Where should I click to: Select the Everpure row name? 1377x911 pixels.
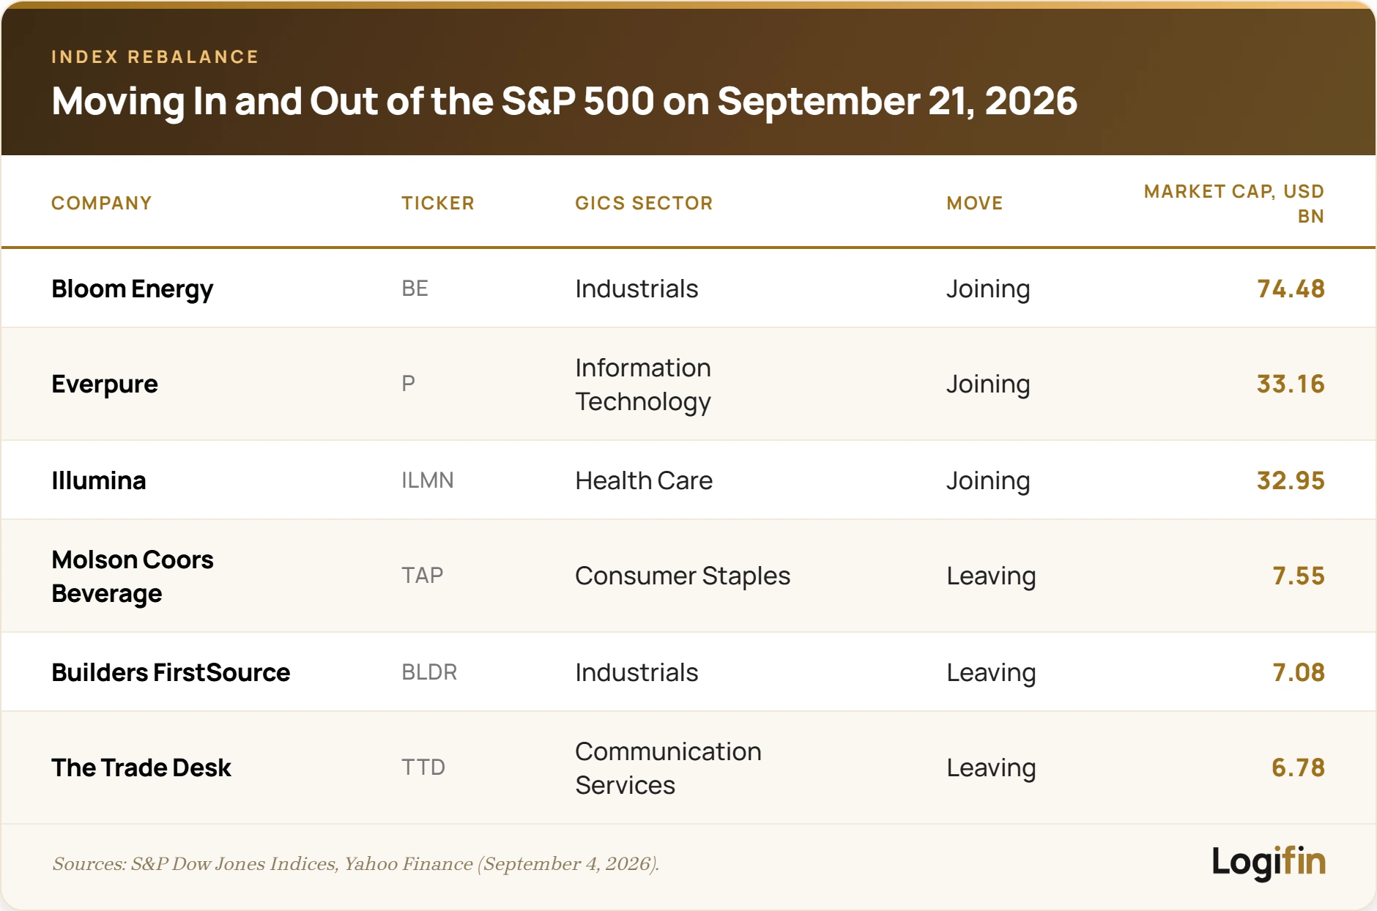(105, 384)
